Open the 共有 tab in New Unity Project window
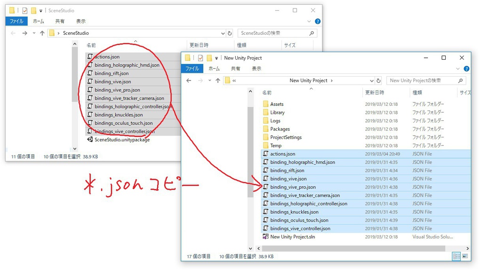 point(235,69)
